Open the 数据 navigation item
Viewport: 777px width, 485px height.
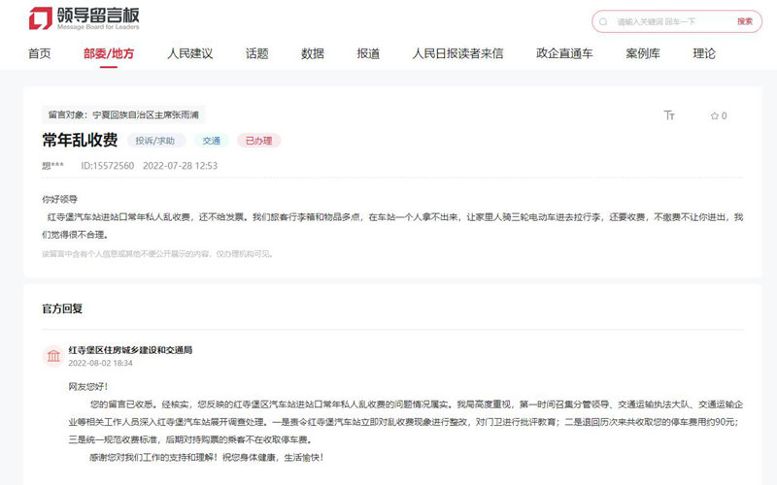click(x=313, y=54)
